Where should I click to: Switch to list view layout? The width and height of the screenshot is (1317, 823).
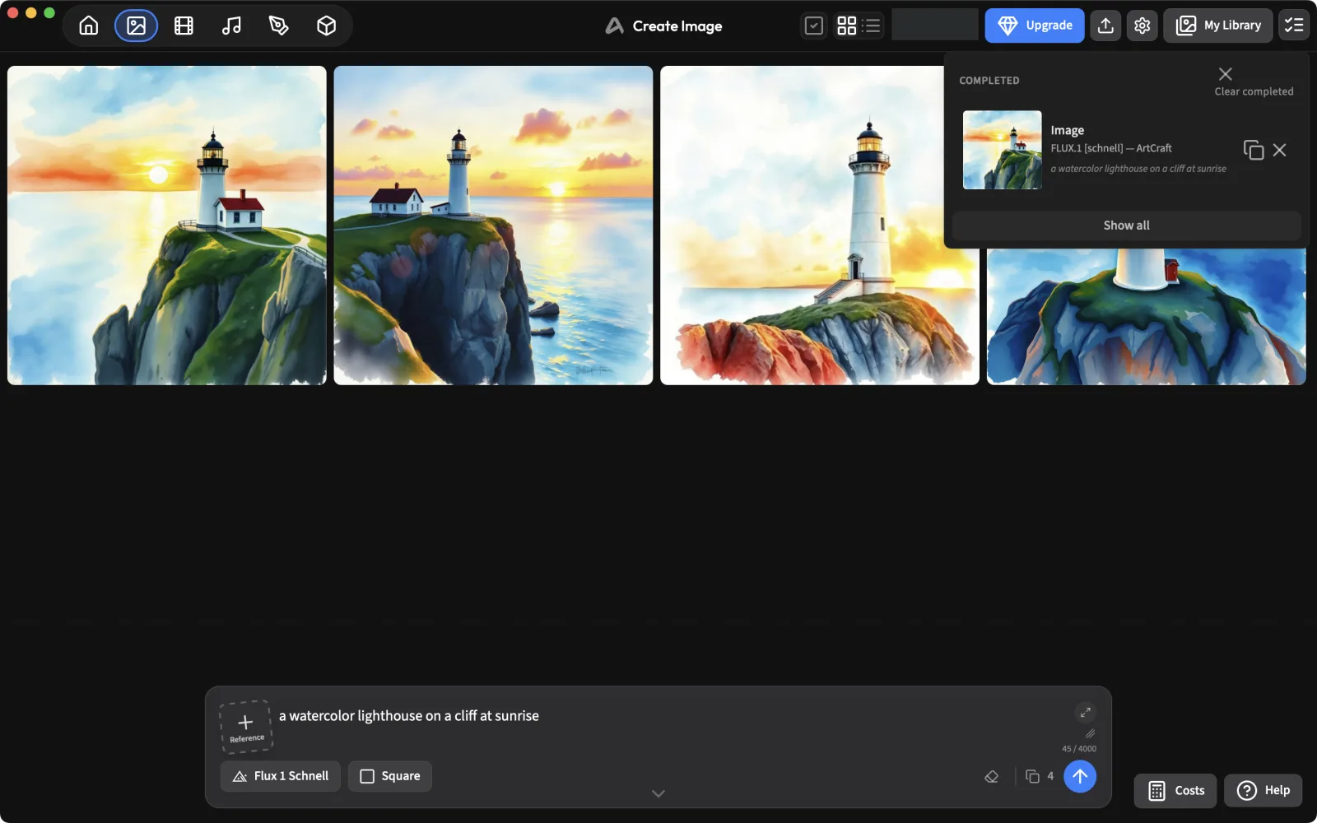872,26
